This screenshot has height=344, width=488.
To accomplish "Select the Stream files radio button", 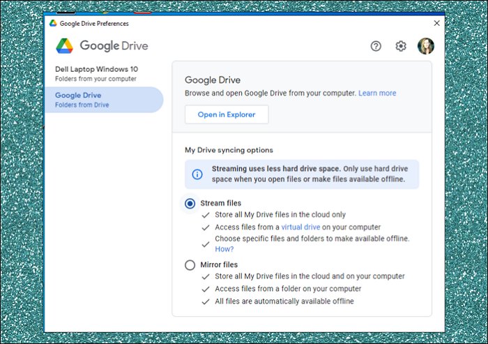I will click(190, 204).
